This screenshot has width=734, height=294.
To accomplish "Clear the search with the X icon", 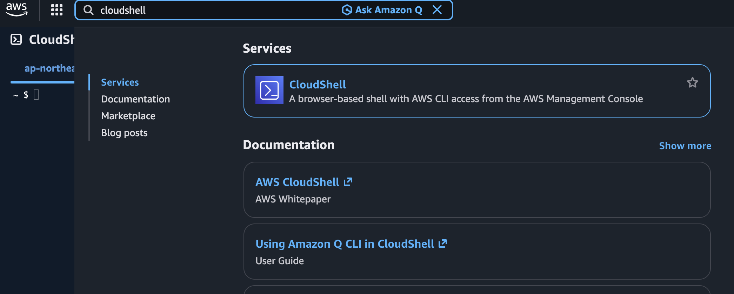I will (437, 10).
